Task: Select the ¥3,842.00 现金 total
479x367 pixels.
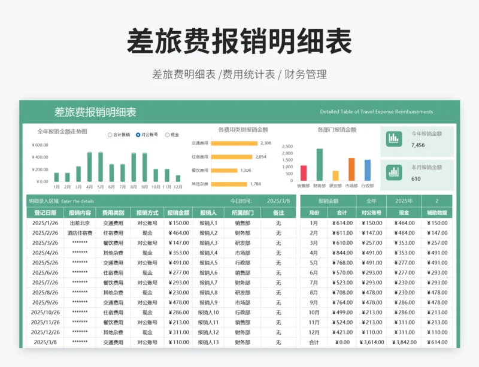Action: coord(405,342)
